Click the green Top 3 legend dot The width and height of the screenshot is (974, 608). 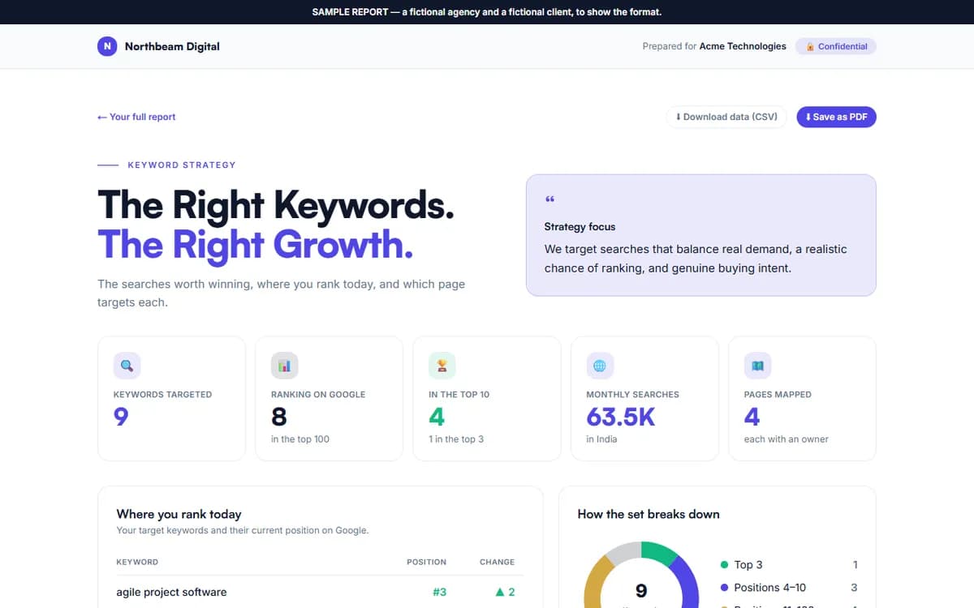724,564
